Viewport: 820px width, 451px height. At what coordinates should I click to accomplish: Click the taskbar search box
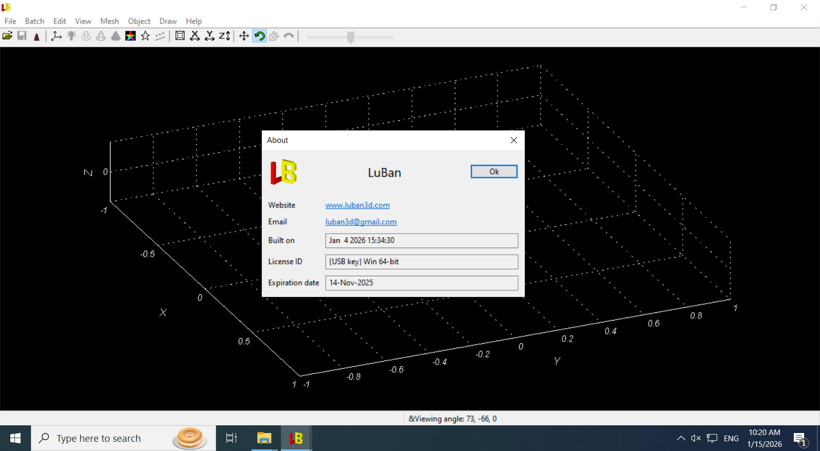[123, 438]
